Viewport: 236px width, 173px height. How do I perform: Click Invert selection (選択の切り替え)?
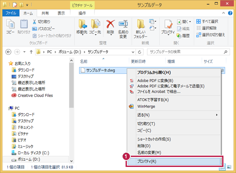tap(210, 35)
